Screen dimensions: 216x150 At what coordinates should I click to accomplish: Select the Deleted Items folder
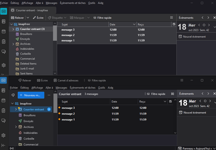click(x=28, y=64)
